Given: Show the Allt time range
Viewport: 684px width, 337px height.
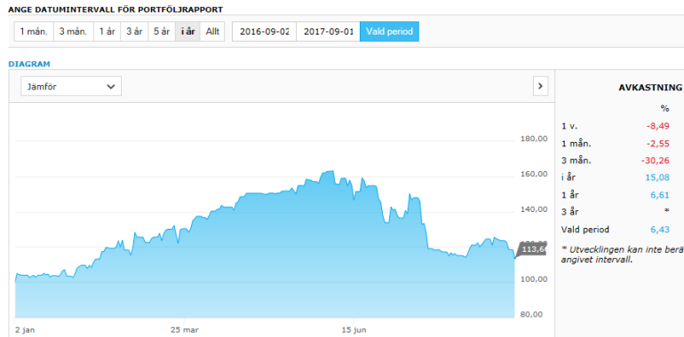Looking at the screenshot, I should (212, 32).
